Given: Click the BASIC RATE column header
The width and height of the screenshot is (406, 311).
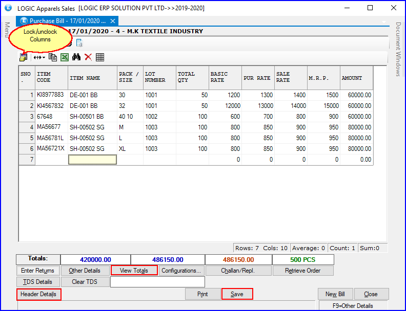Looking at the screenshot, I should [225, 78].
